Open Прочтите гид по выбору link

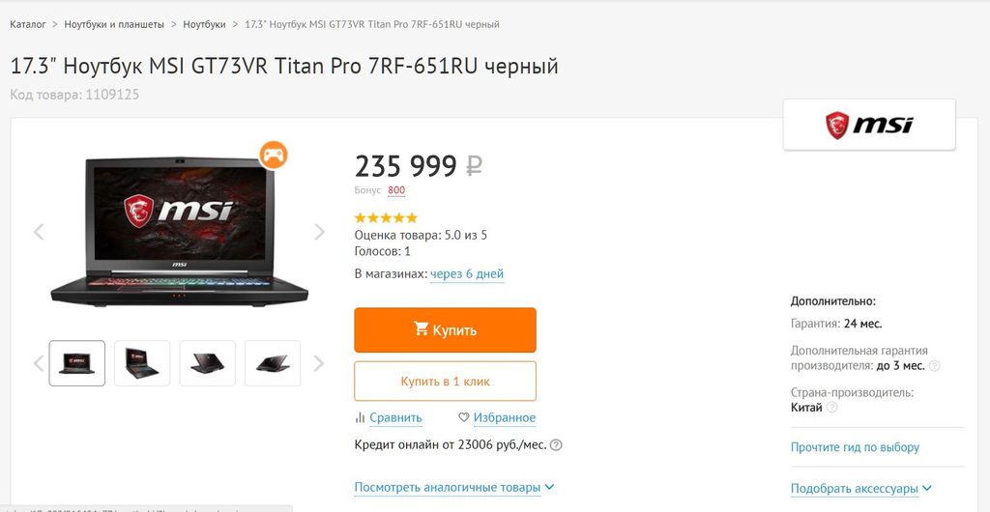coord(855,447)
